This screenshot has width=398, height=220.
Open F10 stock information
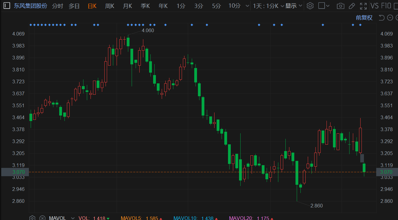[x=386, y=6]
